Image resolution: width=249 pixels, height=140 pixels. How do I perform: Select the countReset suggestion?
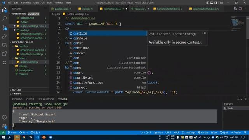108,78
